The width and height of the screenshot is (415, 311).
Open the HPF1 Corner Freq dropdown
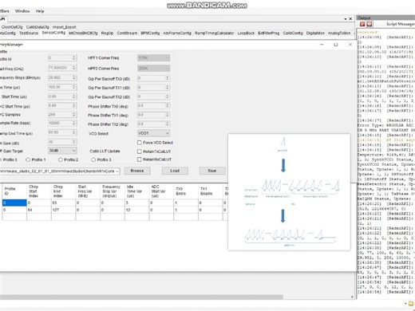pos(154,58)
